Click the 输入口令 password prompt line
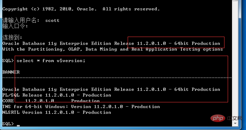 point(15,26)
